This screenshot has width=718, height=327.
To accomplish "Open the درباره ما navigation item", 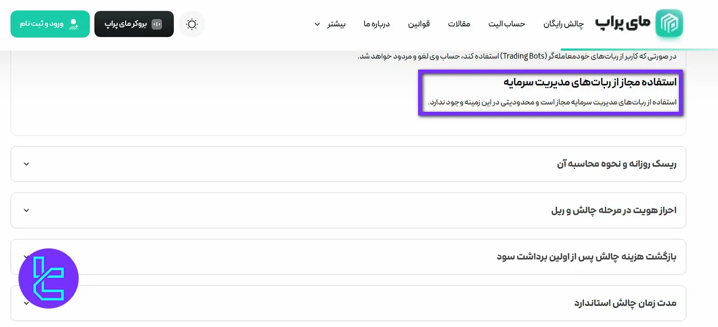I will [376, 24].
